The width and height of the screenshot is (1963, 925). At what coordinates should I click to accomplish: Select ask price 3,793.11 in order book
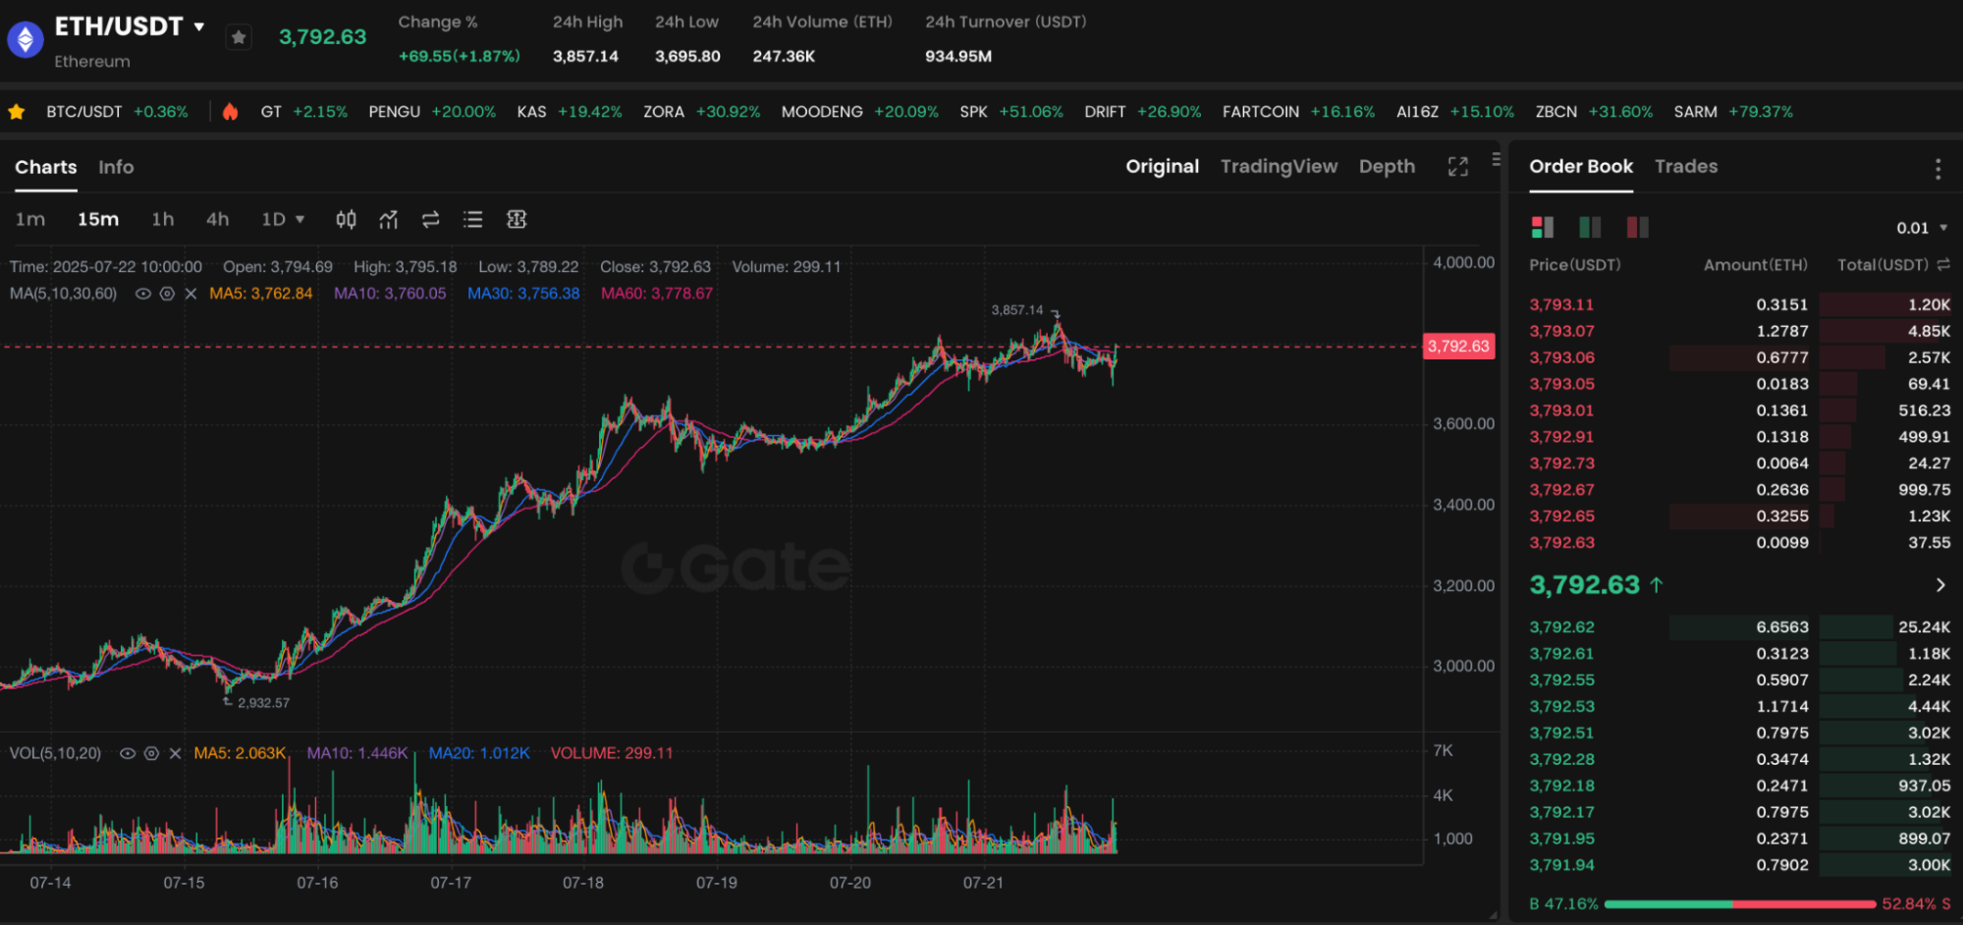coord(1561,305)
